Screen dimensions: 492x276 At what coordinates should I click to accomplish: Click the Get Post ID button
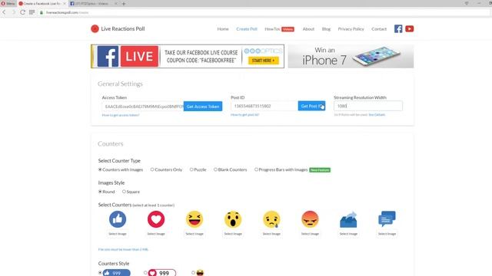(x=311, y=106)
